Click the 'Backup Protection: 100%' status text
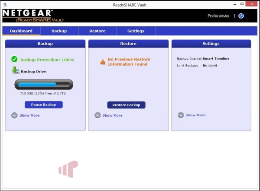This screenshot has width=260, height=191. click(x=47, y=60)
